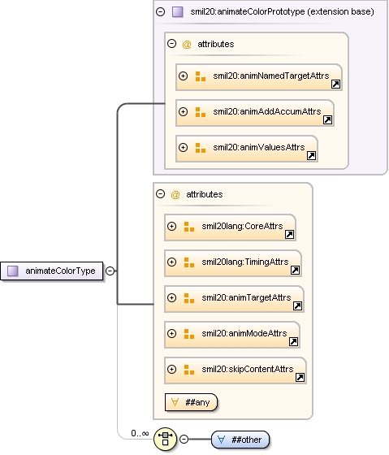Select the ##other element wildcard
Viewport: 389px width, 455px height.
click(240, 440)
